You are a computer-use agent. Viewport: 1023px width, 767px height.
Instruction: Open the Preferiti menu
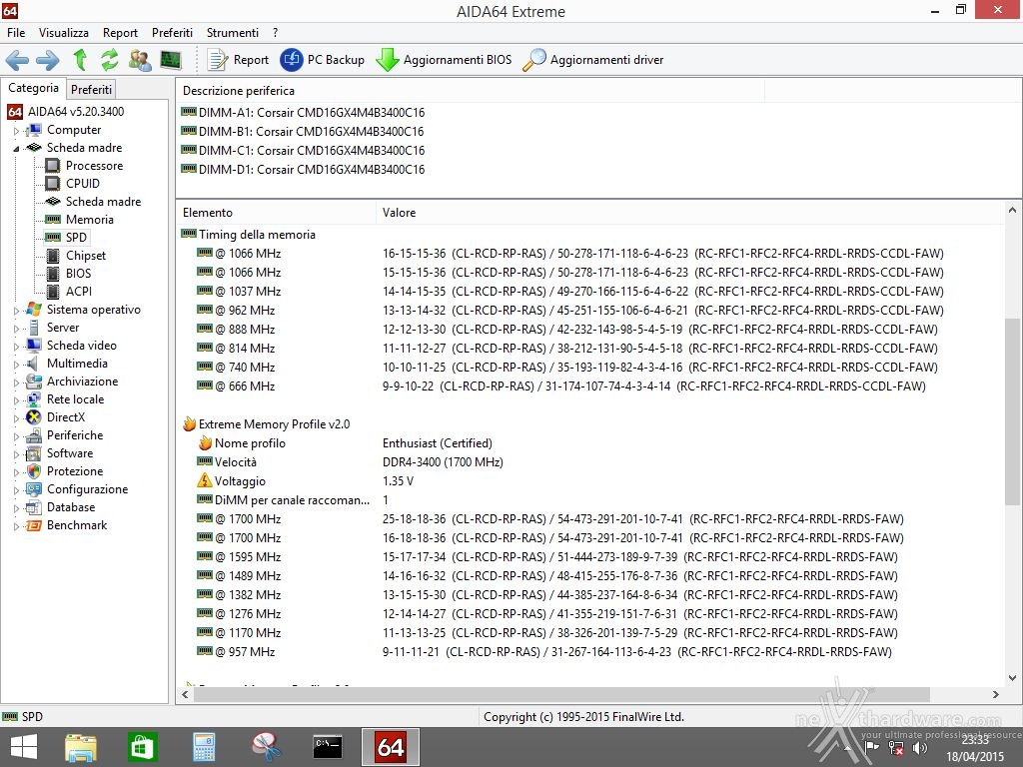click(172, 33)
